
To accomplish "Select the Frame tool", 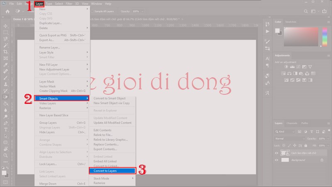I will [6, 58].
